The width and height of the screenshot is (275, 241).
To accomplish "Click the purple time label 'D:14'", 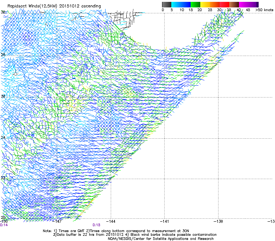I will (4, 225).
